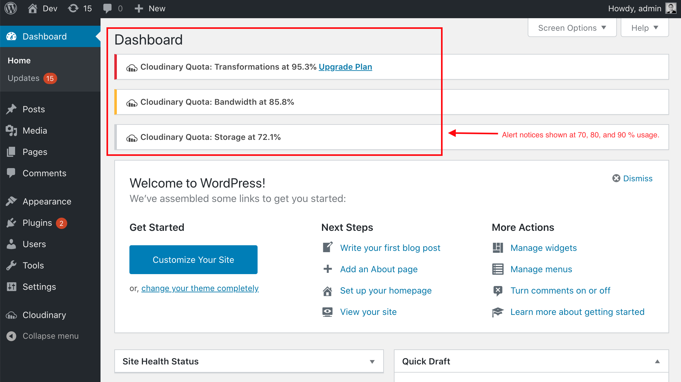
Task: Open the Help dropdown tab
Action: pyautogui.click(x=645, y=28)
